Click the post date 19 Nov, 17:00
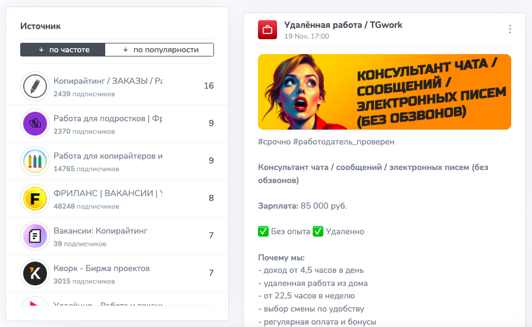This screenshot has height=327, width=532. tap(307, 36)
